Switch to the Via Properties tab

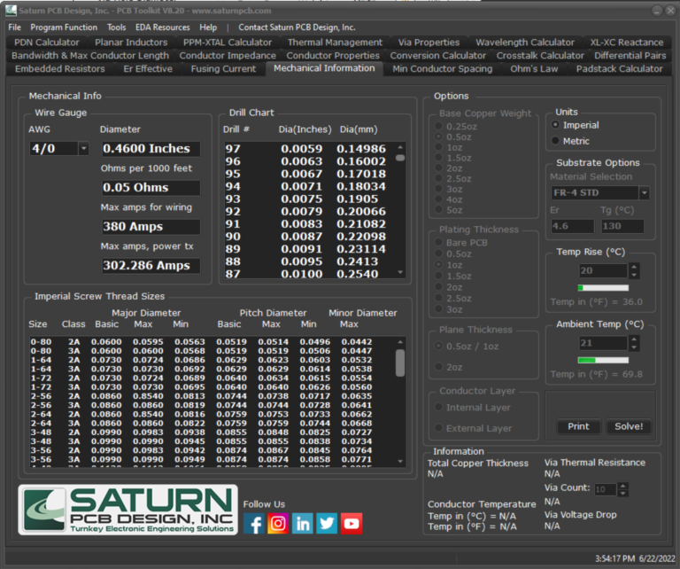point(429,42)
